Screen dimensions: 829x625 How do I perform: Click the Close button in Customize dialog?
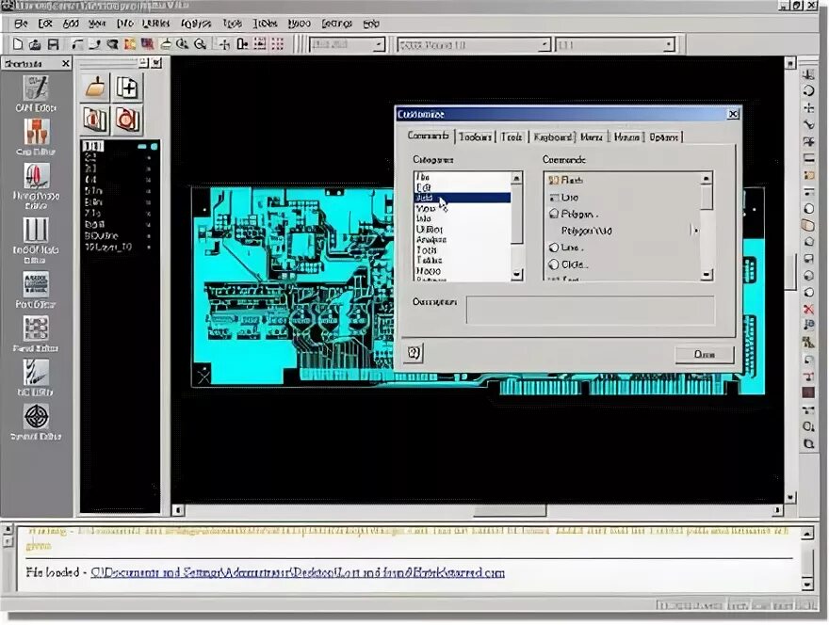click(x=705, y=354)
